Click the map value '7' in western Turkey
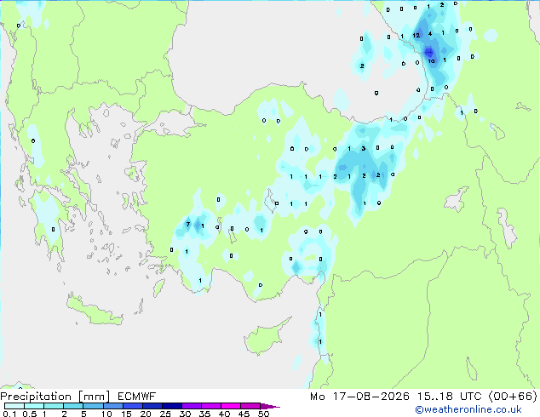This screenshot has height=417, width=540. [x=188, y=225]
